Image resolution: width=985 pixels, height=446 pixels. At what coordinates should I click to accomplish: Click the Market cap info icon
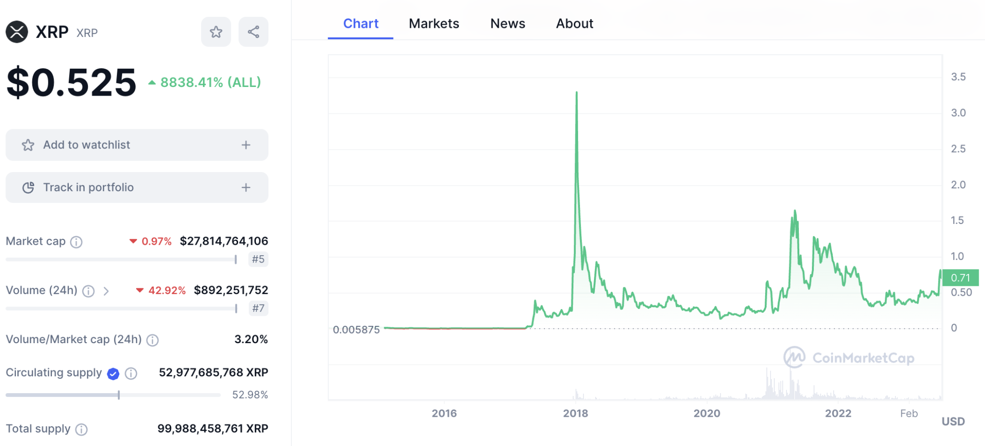[76, 242]
